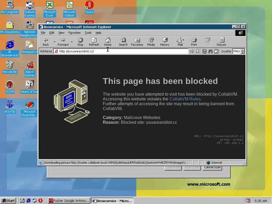This screenshot has height=204, width=272.
Task: Click the Internet zone status bar indicator
Action: click(x=214, y=163)
